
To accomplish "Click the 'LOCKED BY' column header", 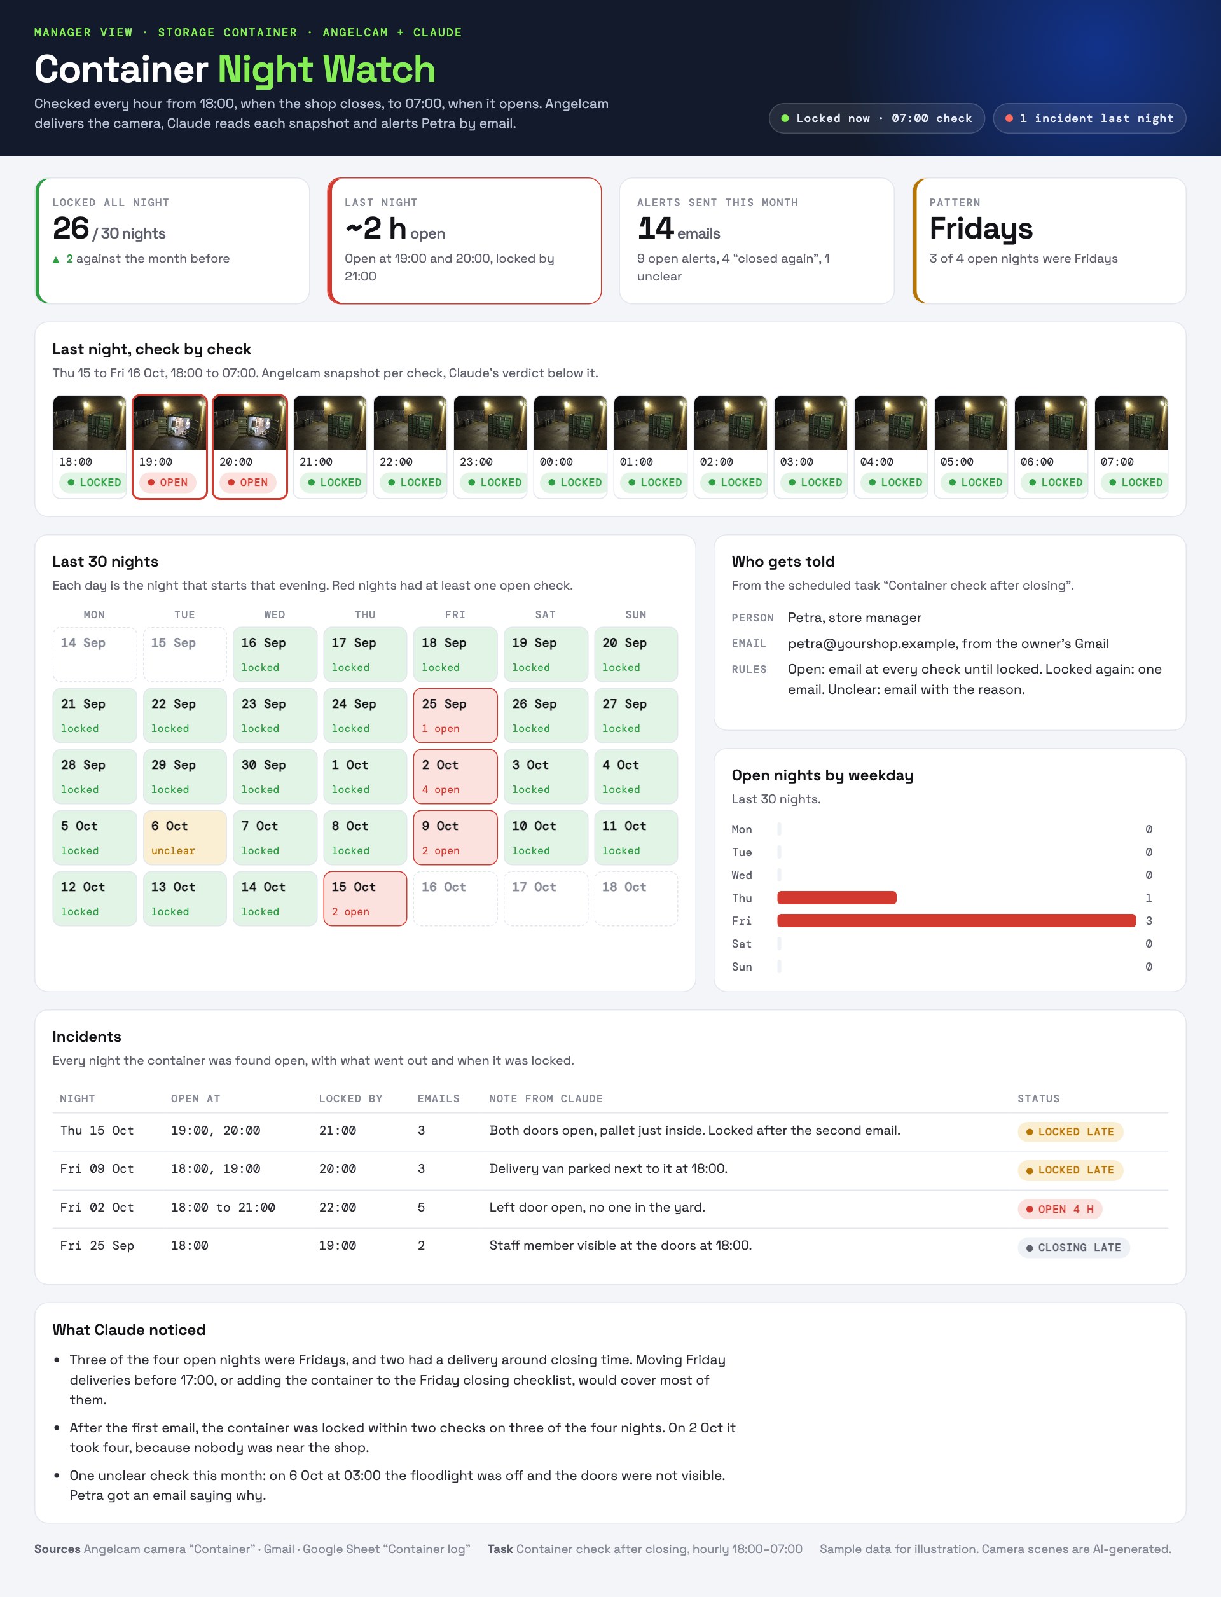I will point(350,1098).
